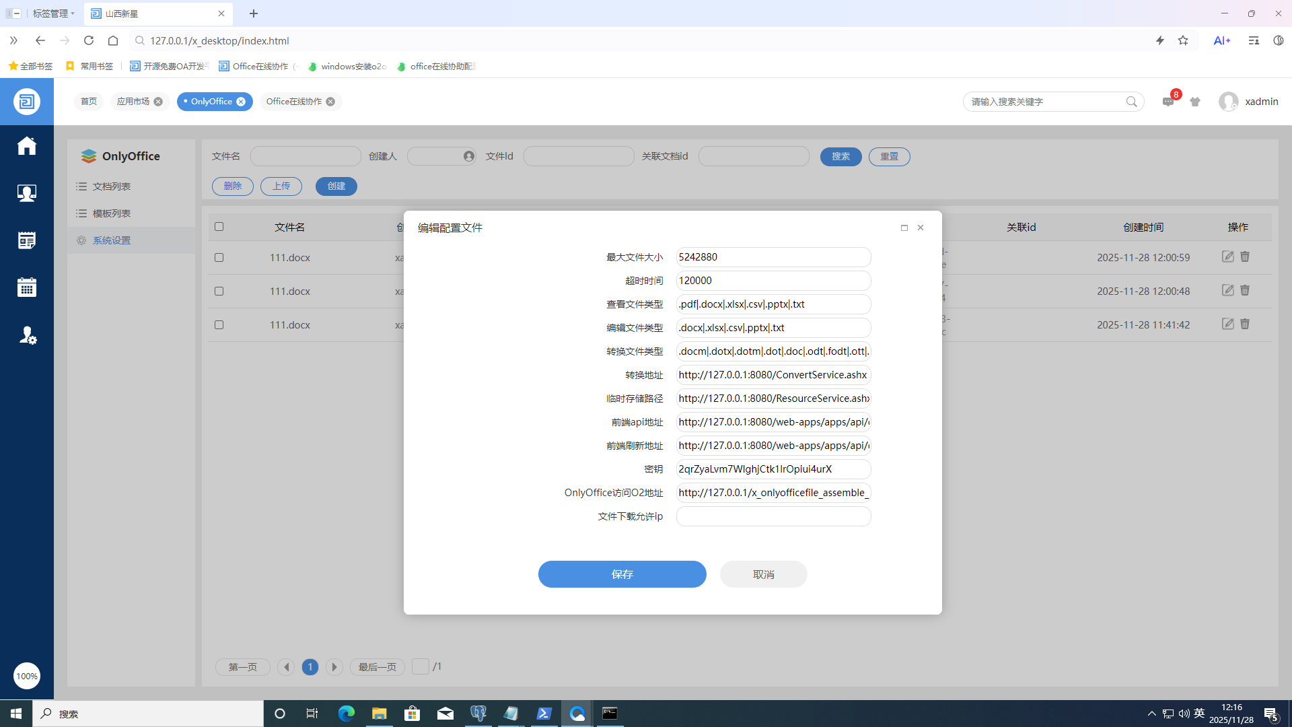Click the 100% zoom indicator at bottom left
Viewport: 1292px width, 727px height.
click(x=27, y=676)
